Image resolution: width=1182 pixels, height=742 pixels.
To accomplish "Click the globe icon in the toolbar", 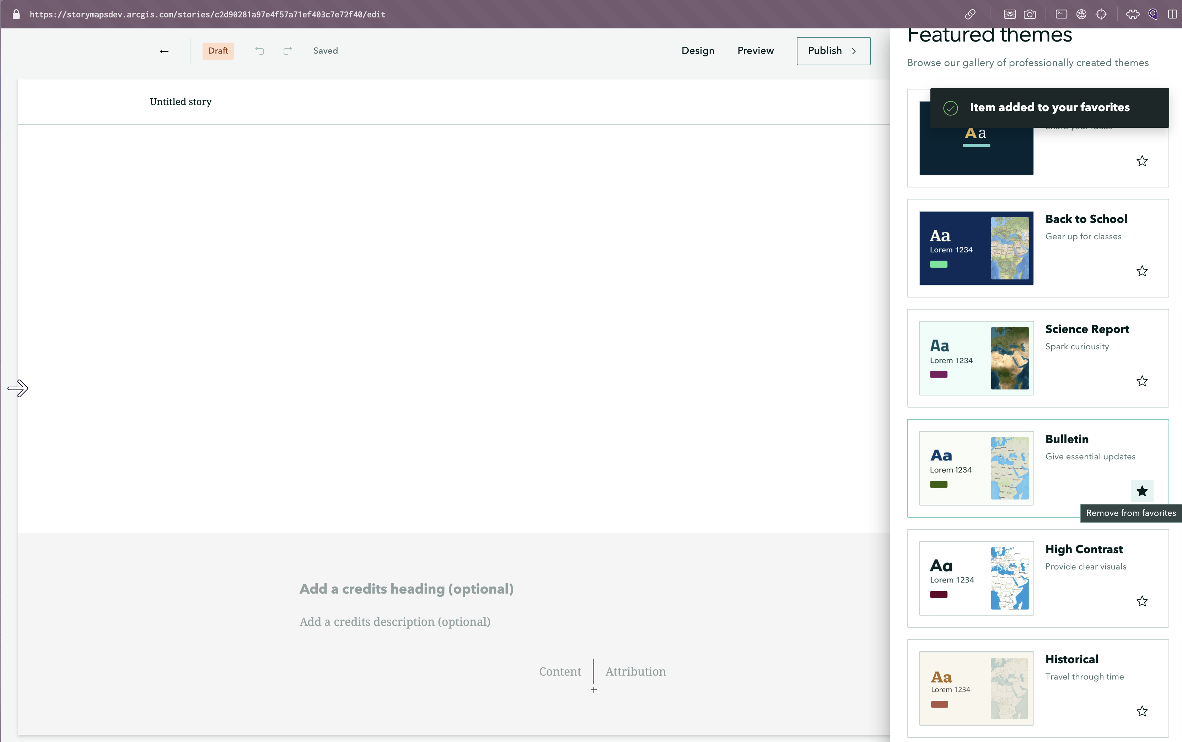I will (1081, 14).
